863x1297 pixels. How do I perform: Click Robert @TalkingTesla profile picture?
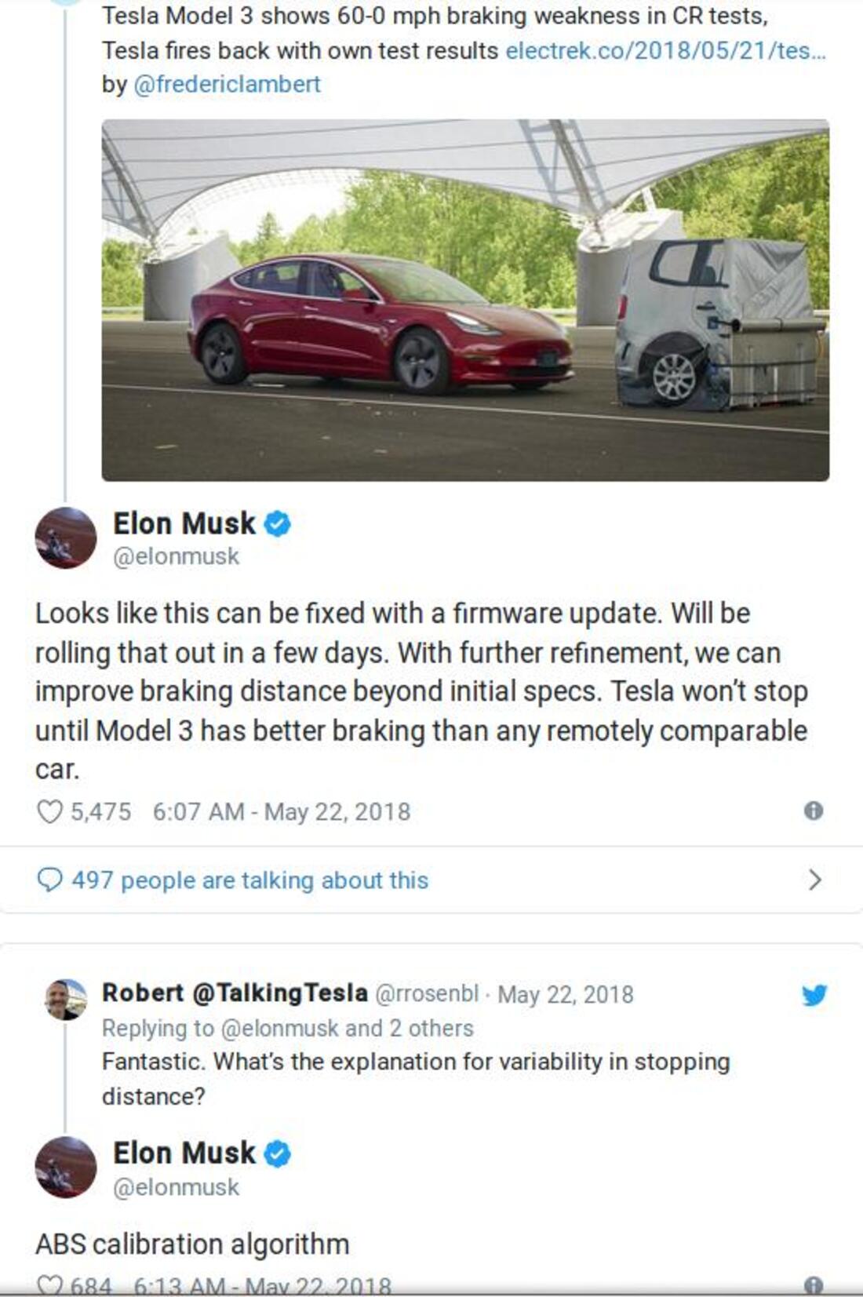coord(66,1000)
